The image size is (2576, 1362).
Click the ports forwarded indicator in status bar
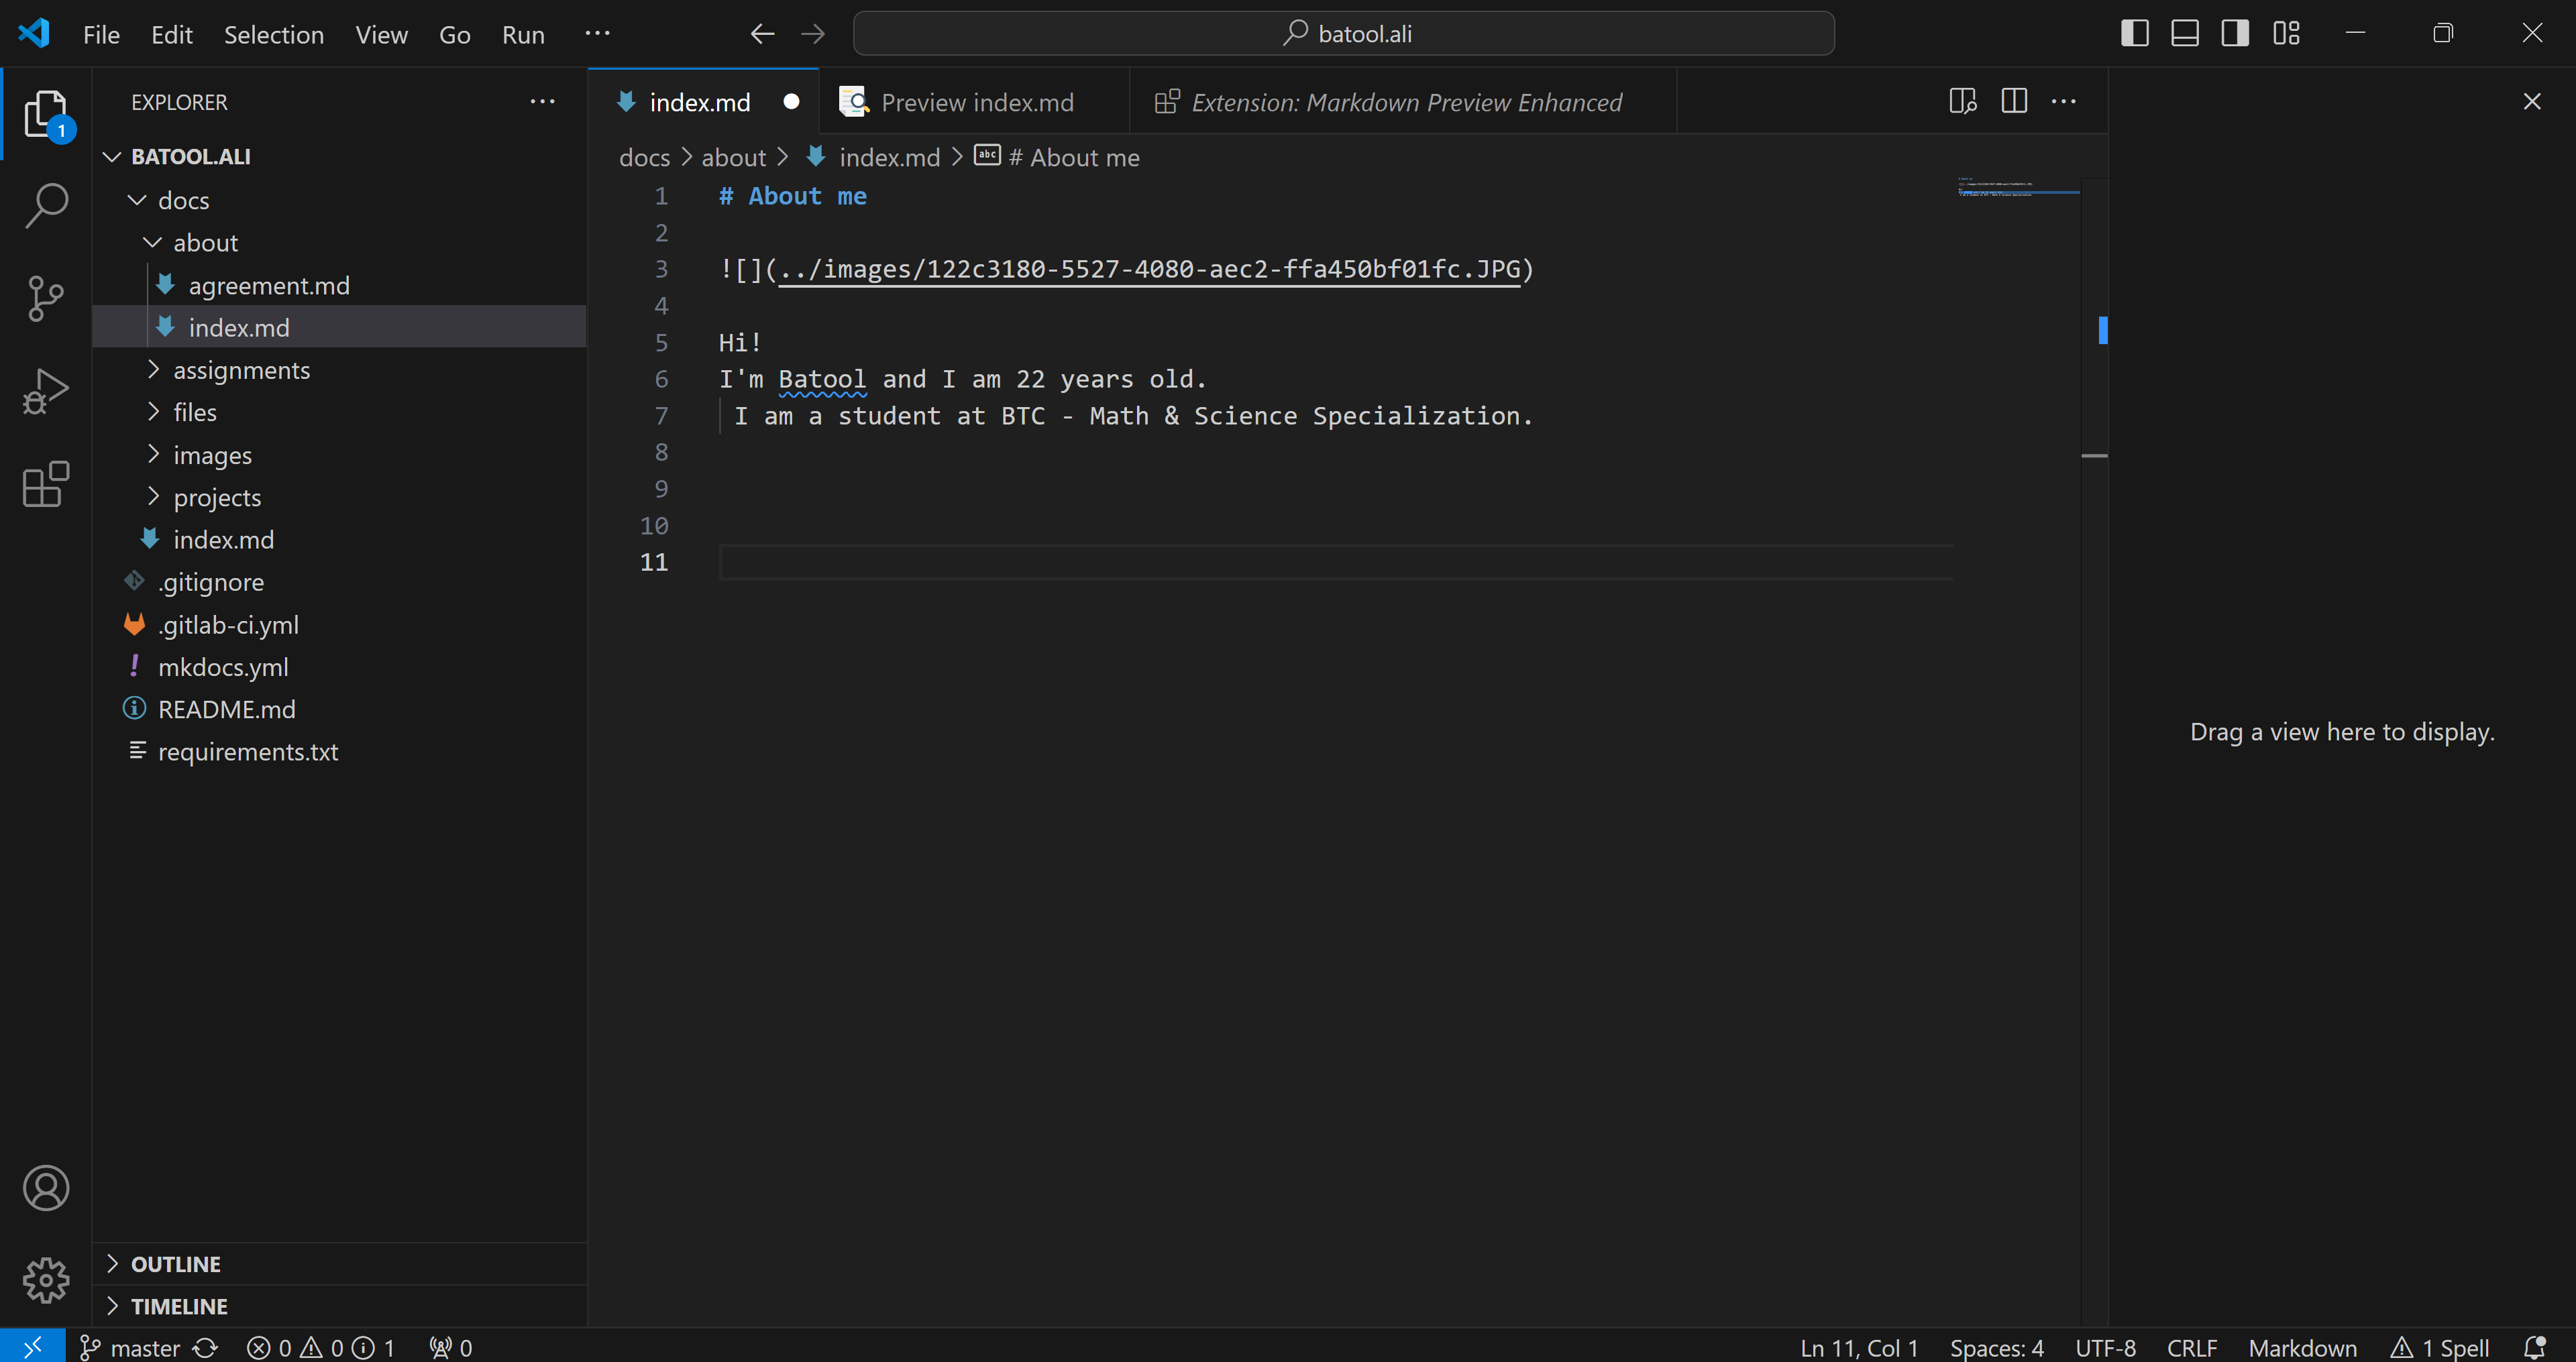click(x=450, y=1348)
